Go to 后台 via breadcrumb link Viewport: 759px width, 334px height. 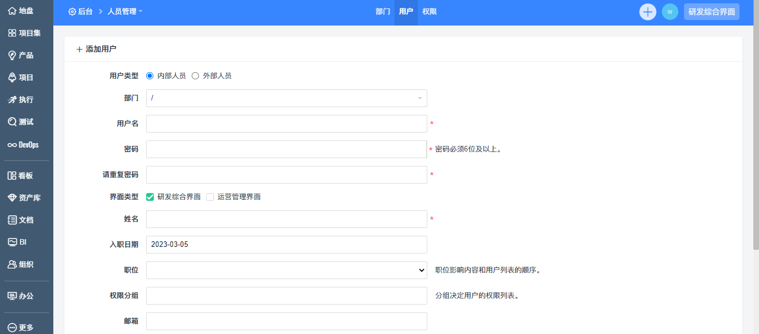click(81, 12)
